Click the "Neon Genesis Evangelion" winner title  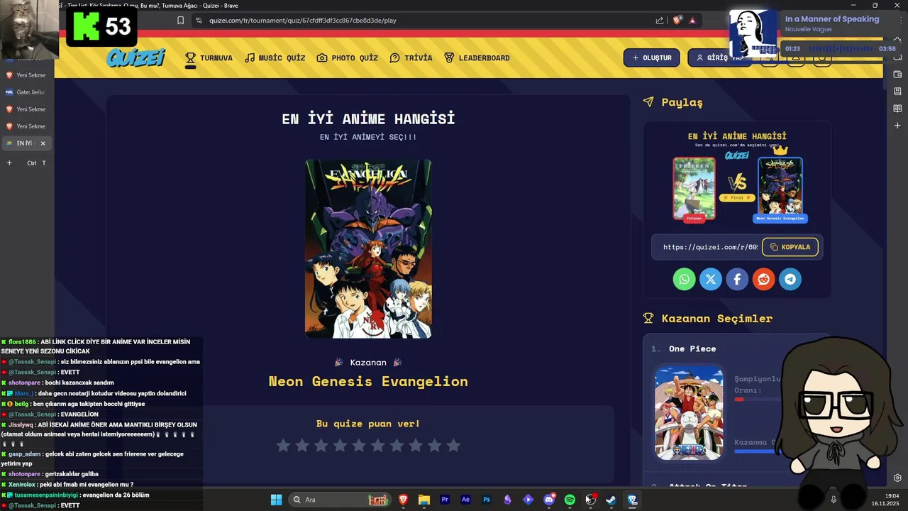coord(368,382)
